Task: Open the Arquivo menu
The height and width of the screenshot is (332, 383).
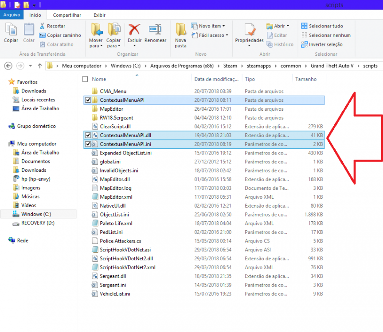Action: tap(12, 15)
